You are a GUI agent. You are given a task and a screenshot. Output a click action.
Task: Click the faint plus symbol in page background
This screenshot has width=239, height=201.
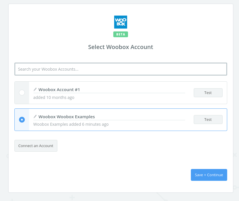pyautogui.click(x=72, y=198)
